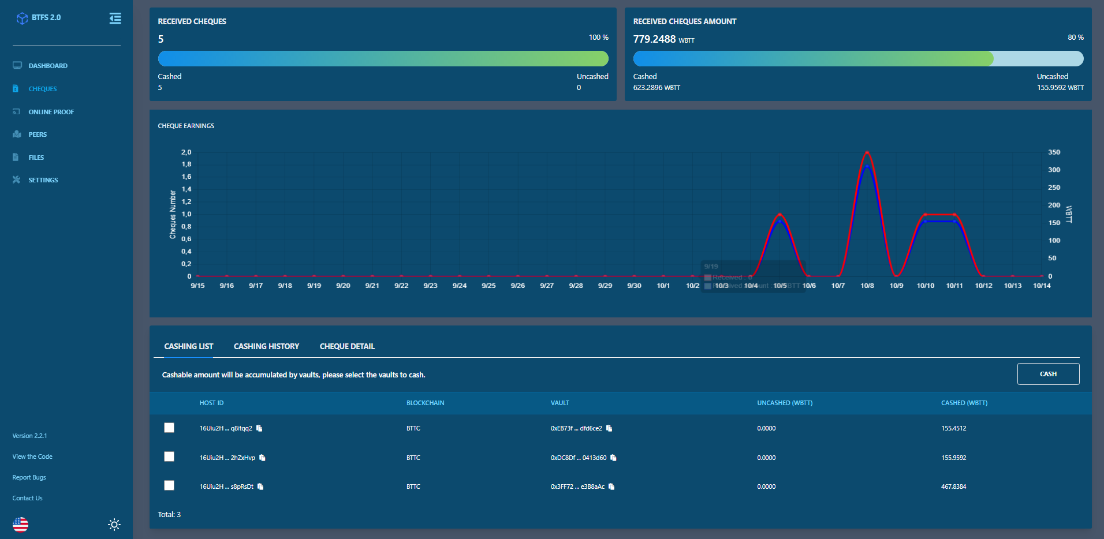Open Dashboard from sidebar

coord(48,66)
